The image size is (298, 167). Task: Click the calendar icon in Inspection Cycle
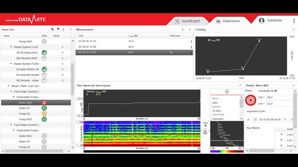coord(255,119)
